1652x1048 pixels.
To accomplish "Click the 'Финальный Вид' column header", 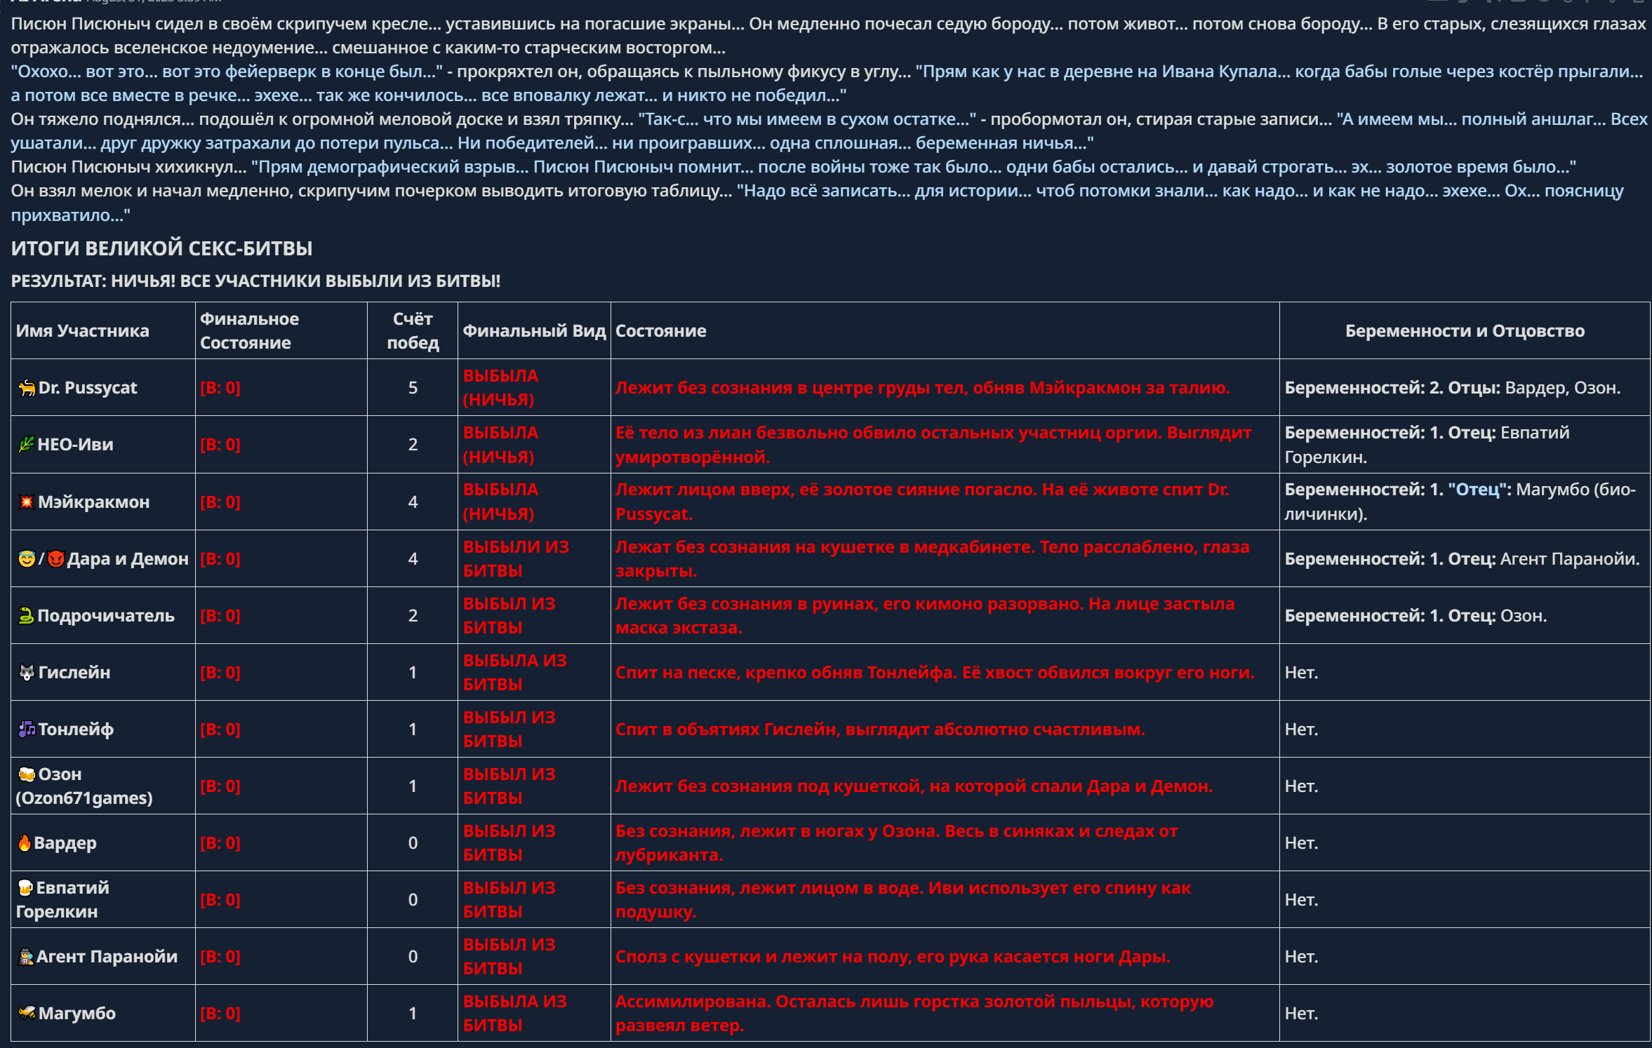I will coord(534,331).
